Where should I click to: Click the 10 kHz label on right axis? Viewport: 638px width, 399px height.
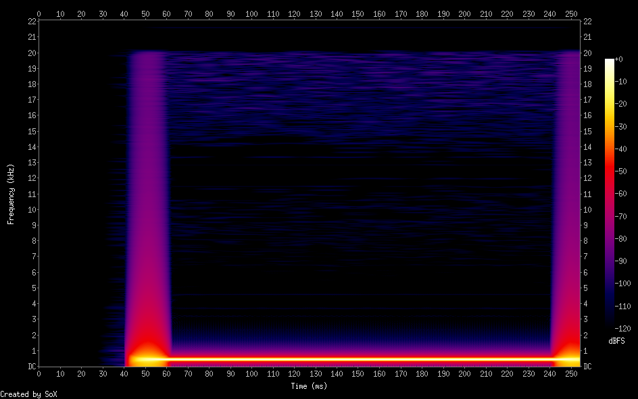coord(588,209)
